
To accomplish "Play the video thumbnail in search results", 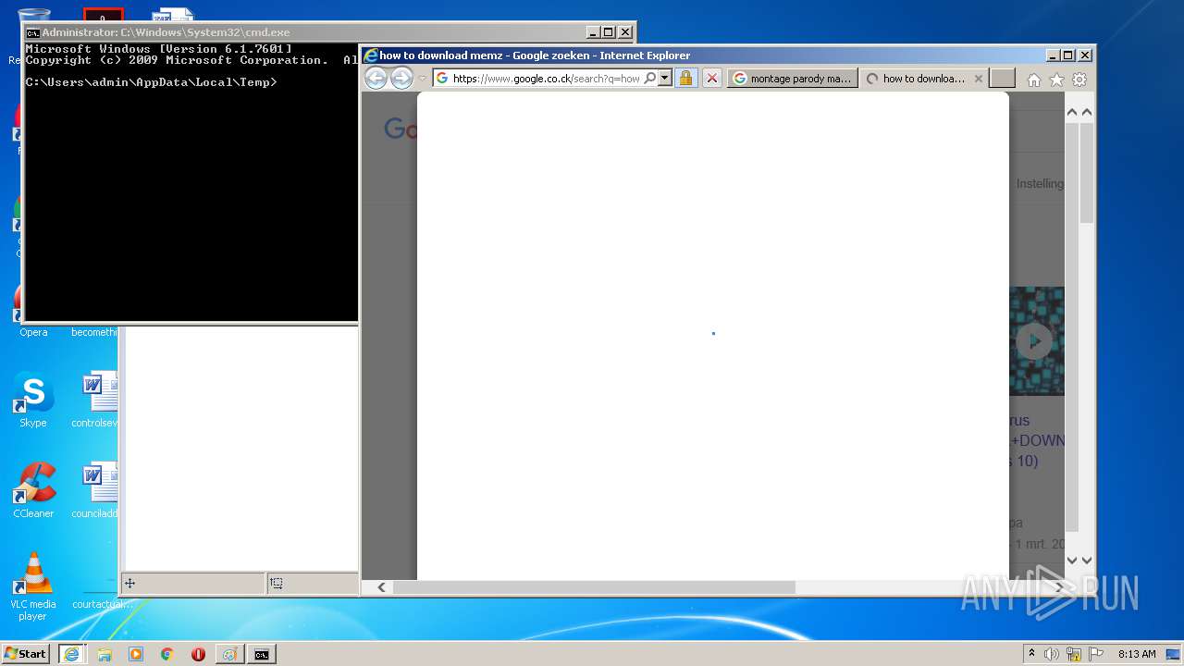I will [x=1034, y=341].
